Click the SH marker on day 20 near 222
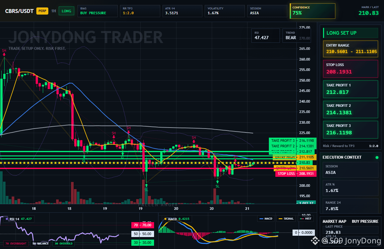The image size is (384, 249). point(194,139)
